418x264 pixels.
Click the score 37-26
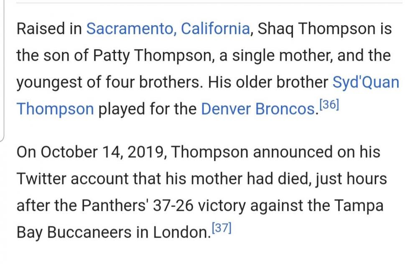point(173,206)
